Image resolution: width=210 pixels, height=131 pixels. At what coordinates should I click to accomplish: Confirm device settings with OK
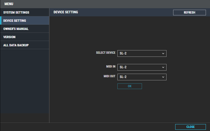pyautogui.click(x=129, y=86)
